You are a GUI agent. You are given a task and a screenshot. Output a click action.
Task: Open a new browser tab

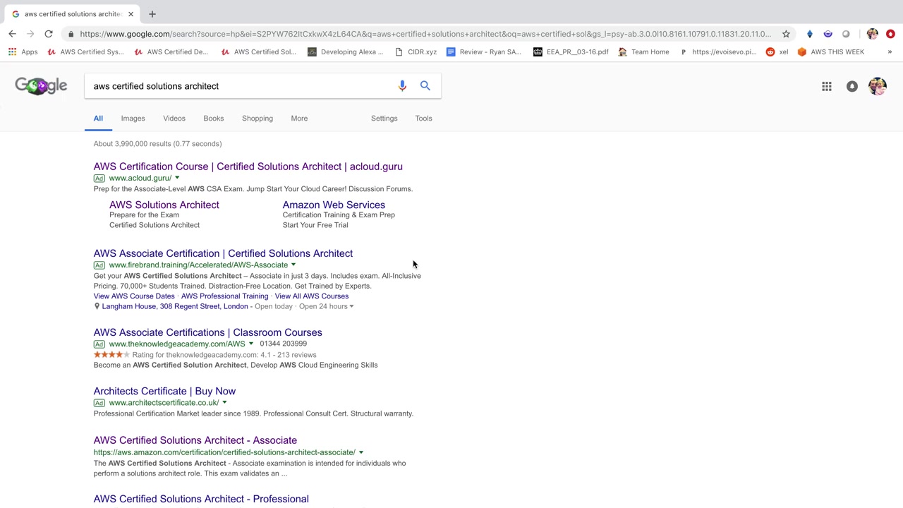pyautogui.click(x=152, y=14)
